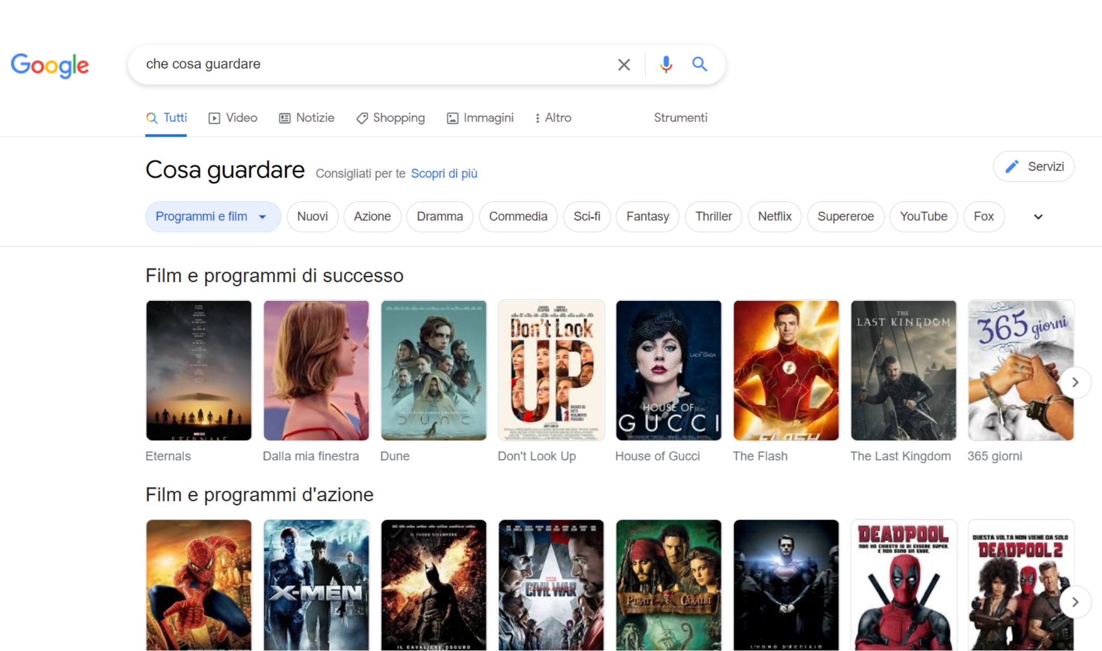Screen dimensions: 1102x651
Task: Click 'The Last Kingdom' title text
Action: click(x=900, y=456)
